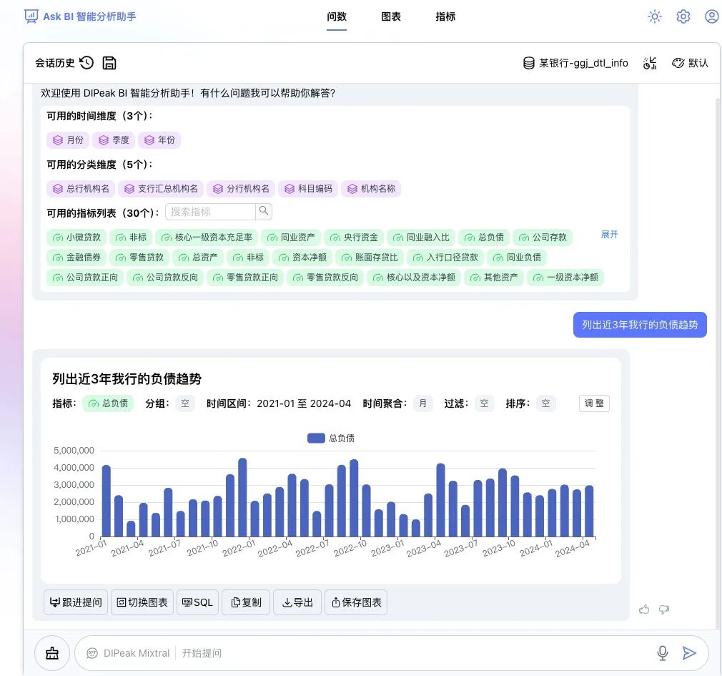Screen dimensions: 722x676
Task: Click the clear conversation broom icon
Action: click(52, 653)
